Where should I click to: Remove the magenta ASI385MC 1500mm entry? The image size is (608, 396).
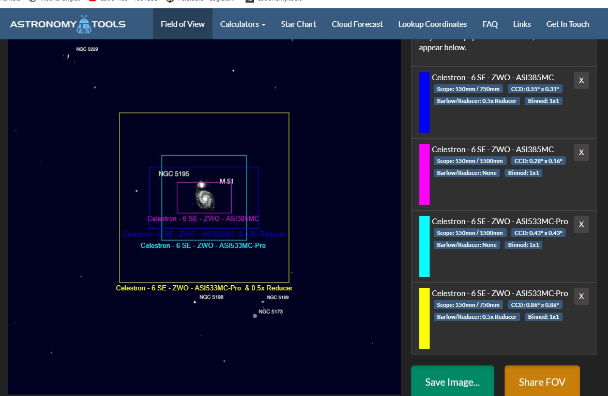tap(581, 152)
